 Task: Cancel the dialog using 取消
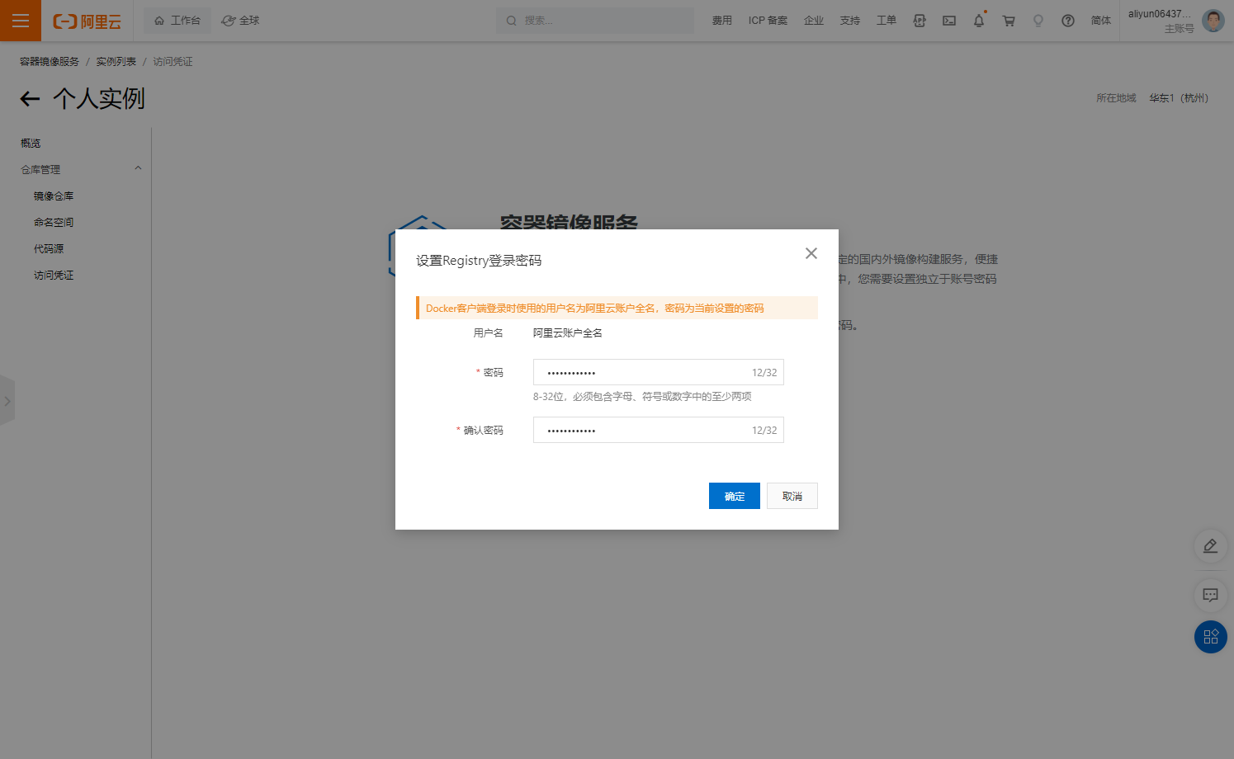[x=792, y=496]
